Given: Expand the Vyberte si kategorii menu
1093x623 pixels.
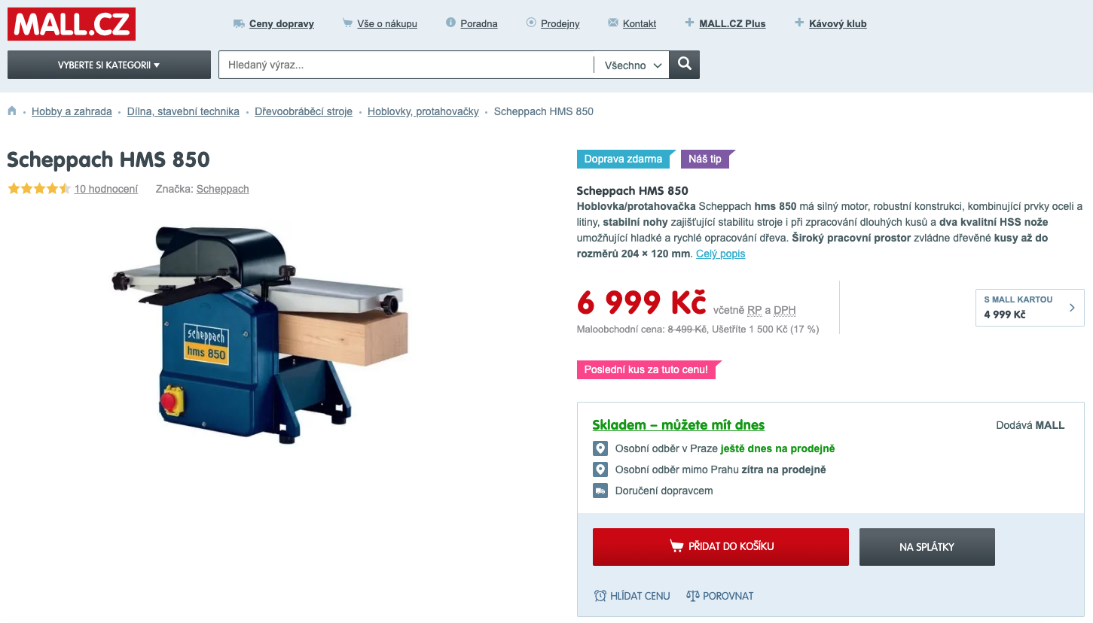Looking at the screenshot, I should click(x=109, y=65).
